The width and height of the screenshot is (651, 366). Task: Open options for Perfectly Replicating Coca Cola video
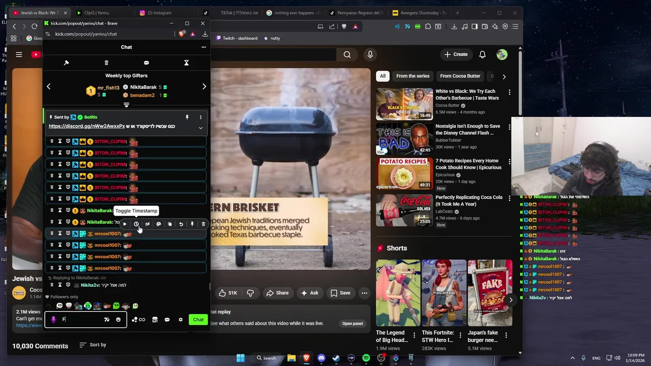coord(509,198)
